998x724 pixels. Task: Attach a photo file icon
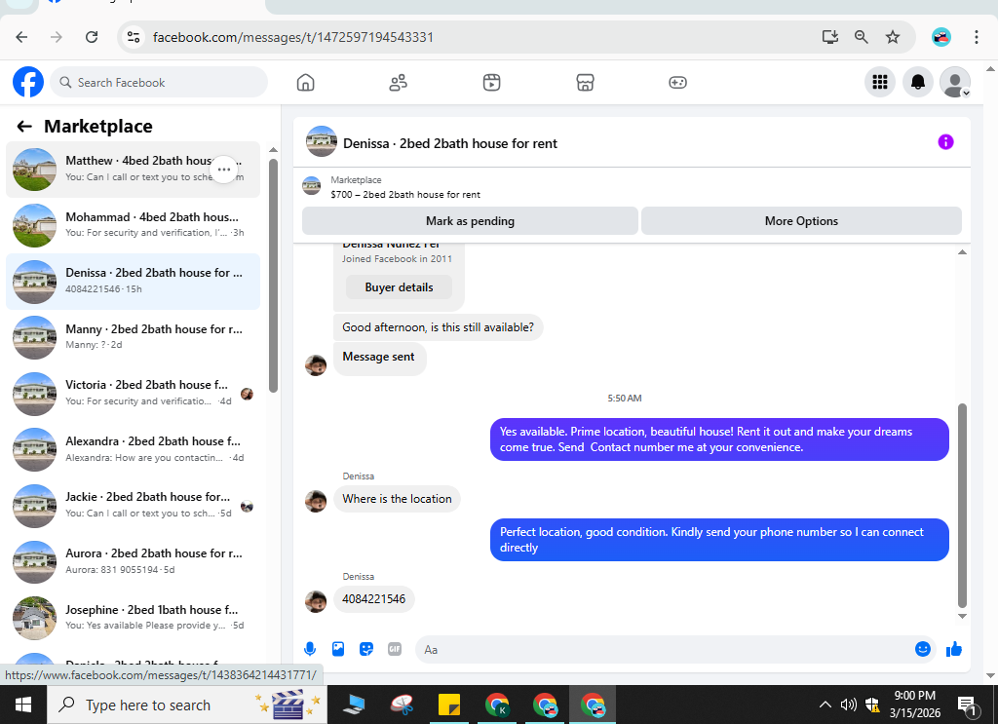[x=338, y=649]
